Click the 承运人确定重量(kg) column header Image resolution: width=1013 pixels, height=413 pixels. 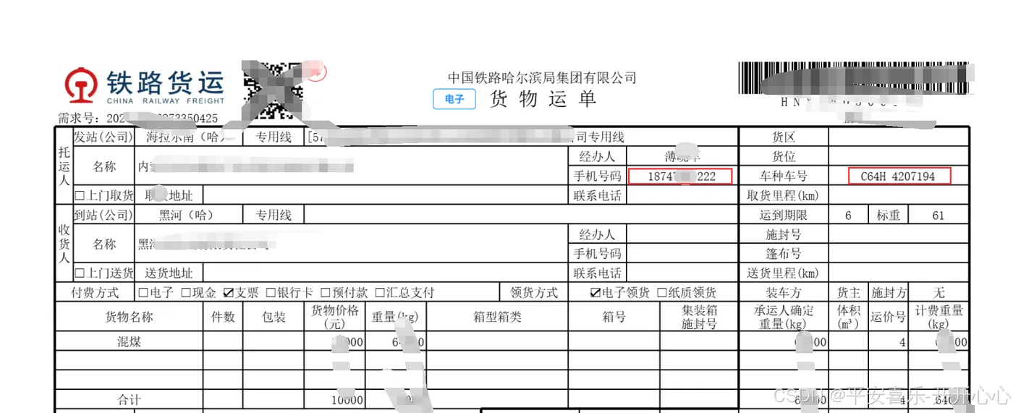point(783,317)
